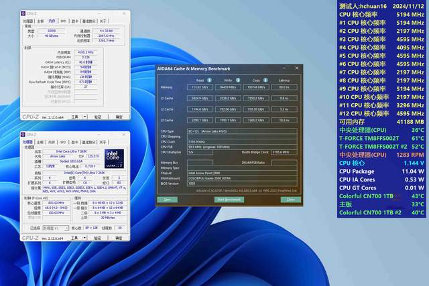Open the 显卡 tab in the upper CPU-Z window

click(74, 21)
